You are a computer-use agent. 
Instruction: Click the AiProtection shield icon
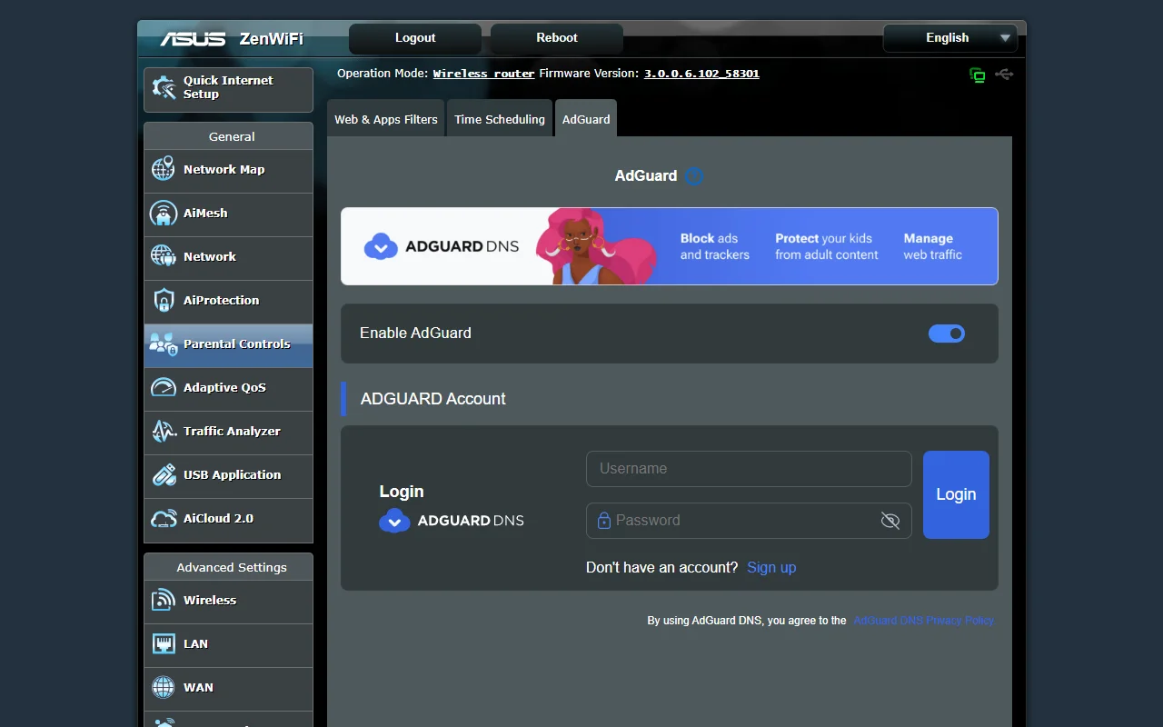point(163,301)
